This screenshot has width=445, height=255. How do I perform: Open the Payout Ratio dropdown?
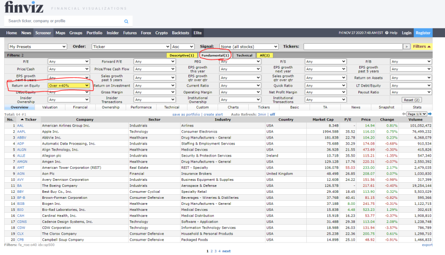tap(411, 92)
